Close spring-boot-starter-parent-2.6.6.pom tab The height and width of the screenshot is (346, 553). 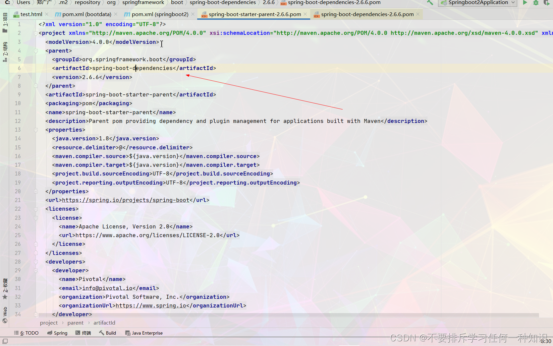click(305, 14)
